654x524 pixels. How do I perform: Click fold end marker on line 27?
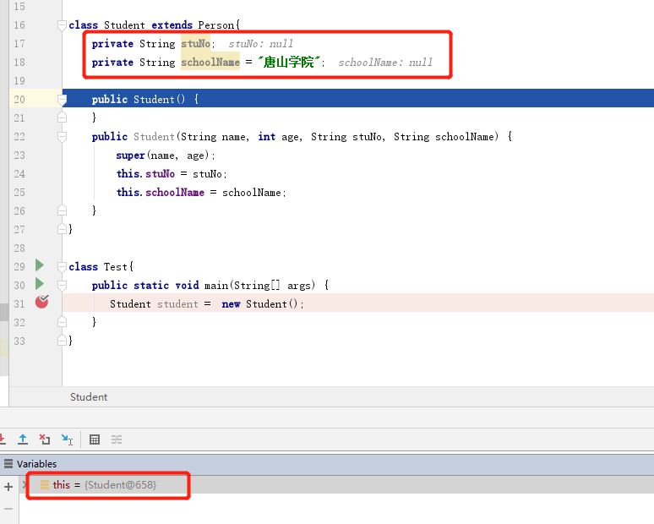(62, 229)
